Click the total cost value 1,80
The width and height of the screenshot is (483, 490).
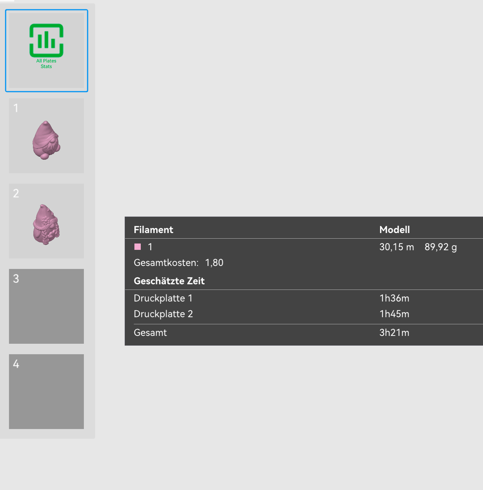pyautogui.click(x=214, y=263)
